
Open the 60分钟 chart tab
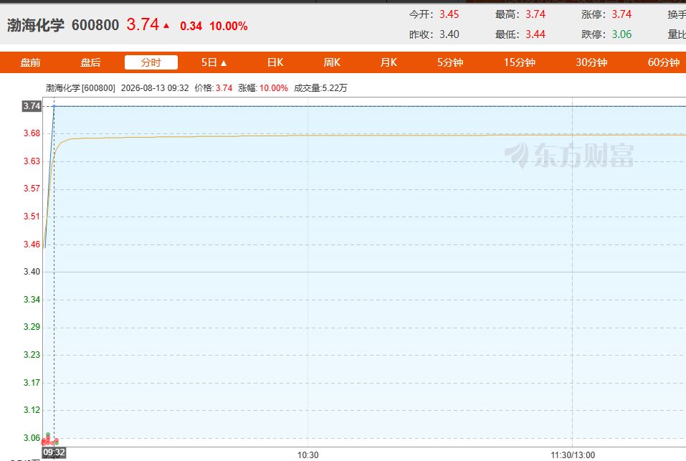tap(663, 62)
